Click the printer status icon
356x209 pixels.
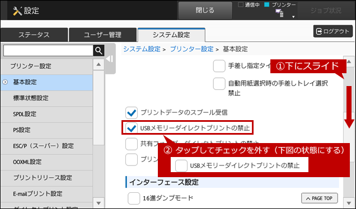click(279, 13)
